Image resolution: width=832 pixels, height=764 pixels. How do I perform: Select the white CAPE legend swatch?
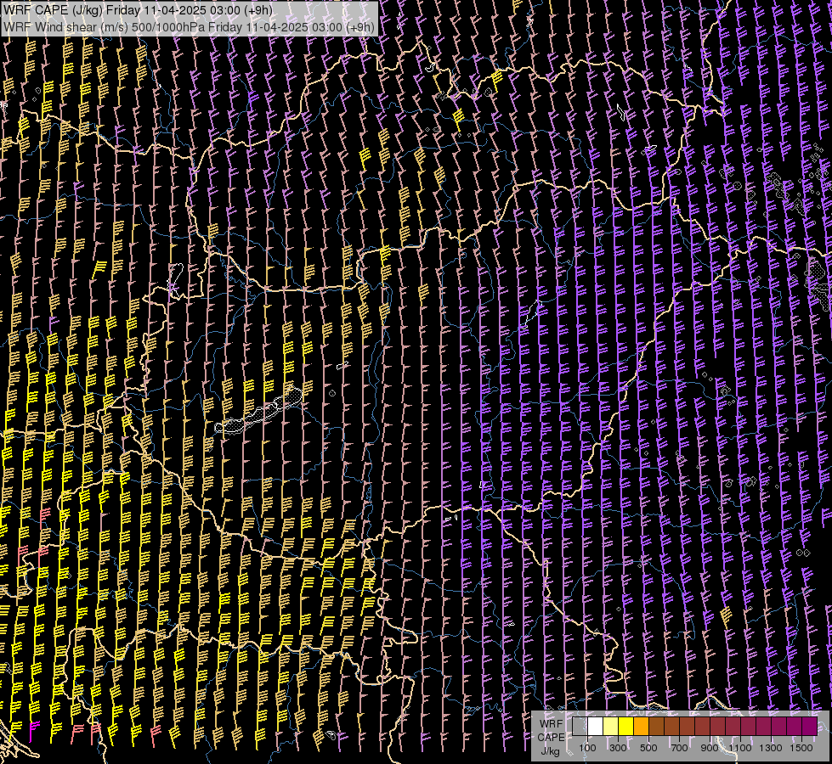click(x=596, y=726)
